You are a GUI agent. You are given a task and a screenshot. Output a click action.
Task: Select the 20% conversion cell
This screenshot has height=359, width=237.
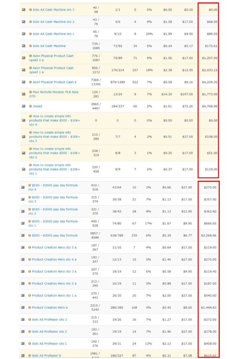(x=149, y=34)
